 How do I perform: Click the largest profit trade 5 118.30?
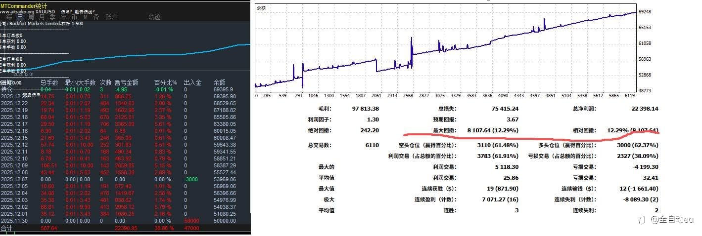pos(506,167)
